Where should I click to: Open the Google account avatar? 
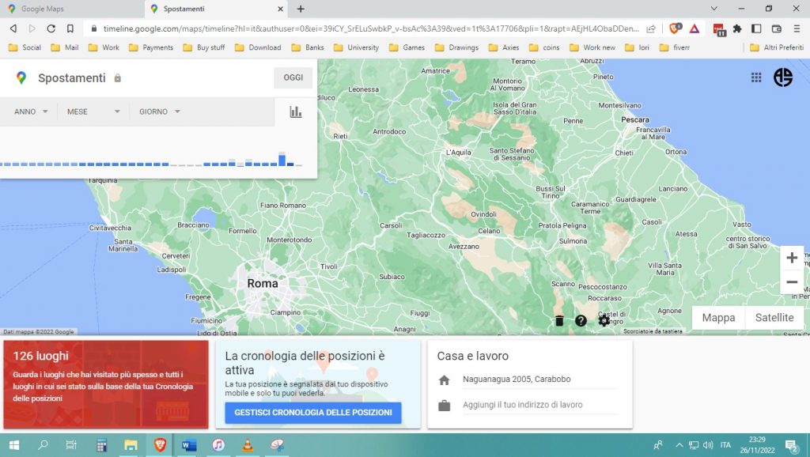click(x=783, y=77)
